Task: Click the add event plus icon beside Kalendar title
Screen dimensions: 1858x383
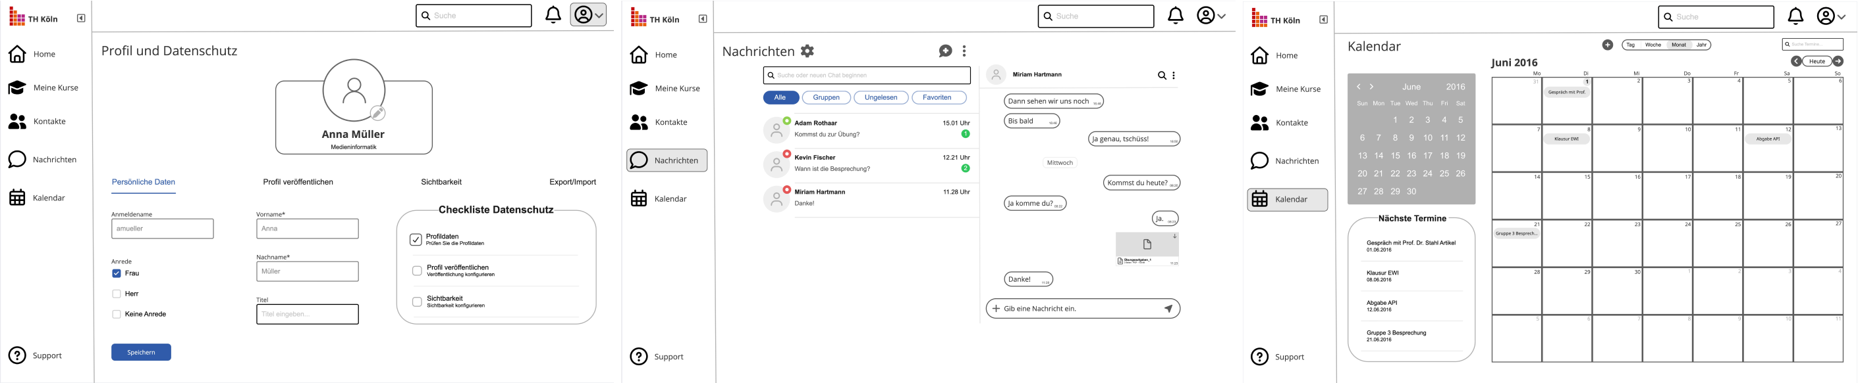Action: (x=1607, y=45)
